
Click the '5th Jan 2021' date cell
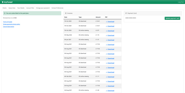tap(68, 40)
